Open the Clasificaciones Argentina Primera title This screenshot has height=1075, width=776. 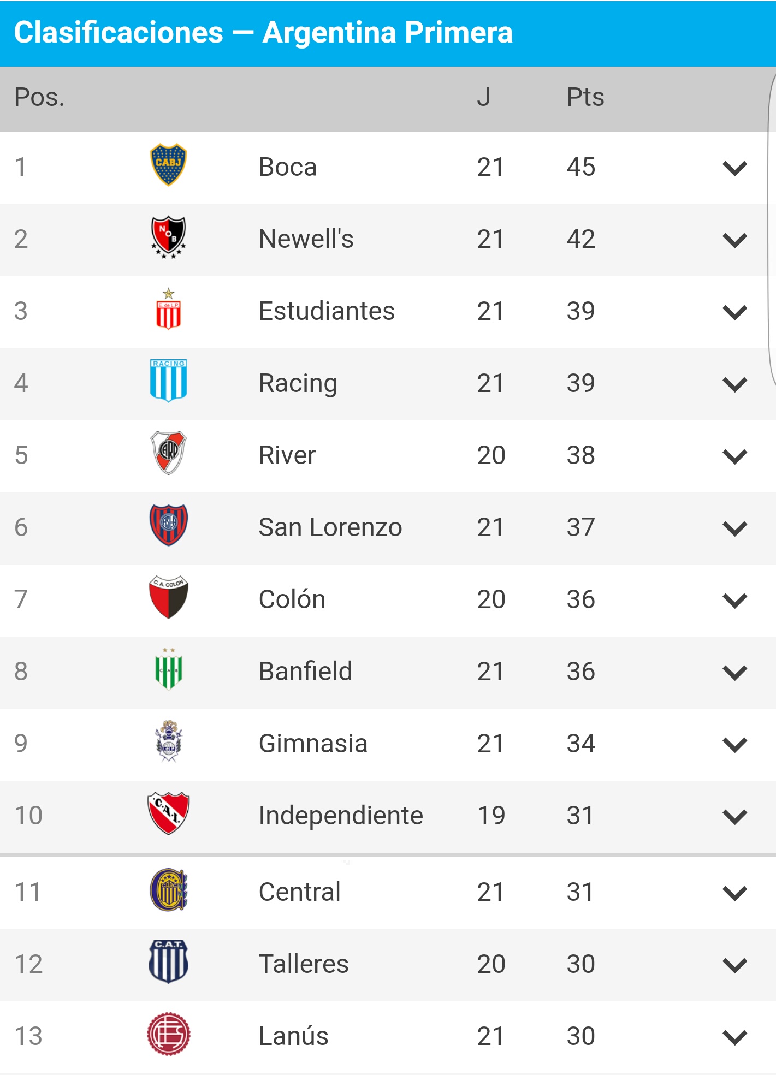(x=263, y=32)
